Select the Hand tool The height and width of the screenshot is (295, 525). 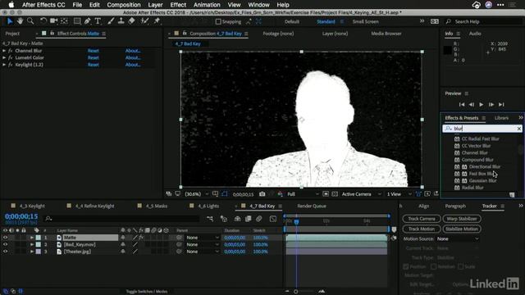tap(20, 21)
